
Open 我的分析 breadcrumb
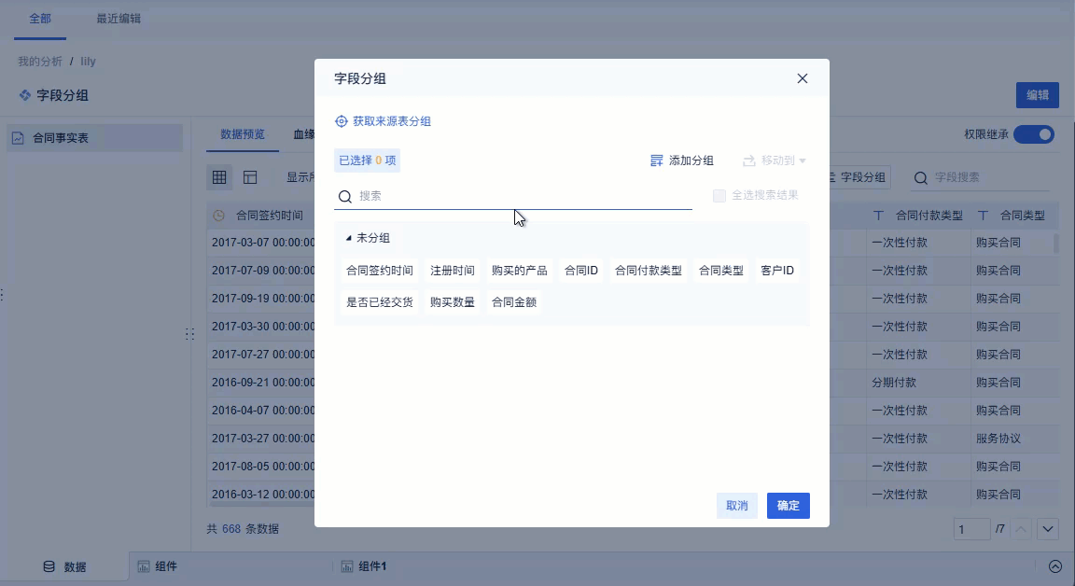[x=40, y=61]
